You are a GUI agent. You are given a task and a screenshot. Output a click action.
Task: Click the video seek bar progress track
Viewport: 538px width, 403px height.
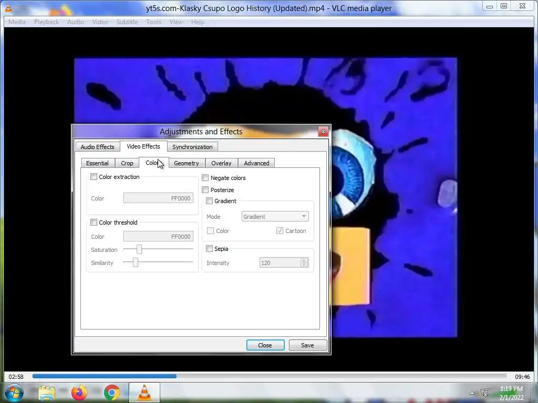pos(270,376)
